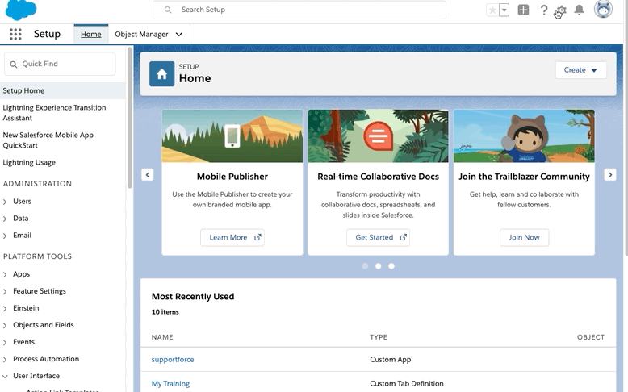Screen dimensions: 628x392
Task: Click the Quick Find magnifier icon
Action: click(13, 64)
